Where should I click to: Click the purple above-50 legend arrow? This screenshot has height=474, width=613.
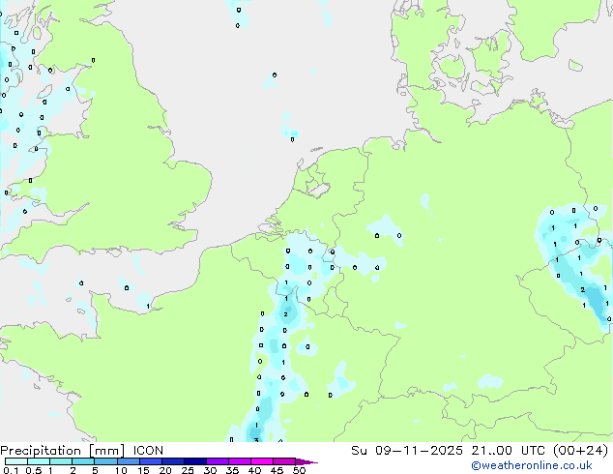(x=306, y=461)
